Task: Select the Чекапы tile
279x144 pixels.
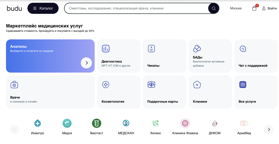Action: click(164, 56)
